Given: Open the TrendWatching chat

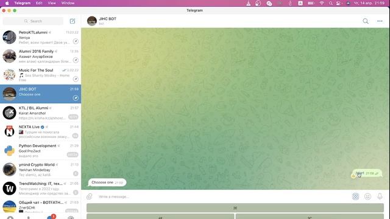Looking at the screenshot, I should [x=41, y=188].
